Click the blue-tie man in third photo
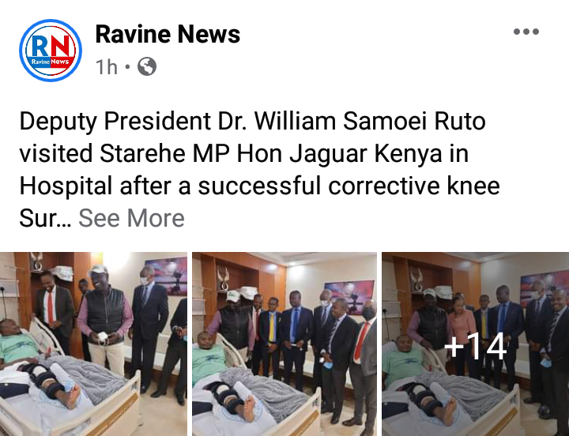This screenshot has width=569, height=436. pos(504,333)
